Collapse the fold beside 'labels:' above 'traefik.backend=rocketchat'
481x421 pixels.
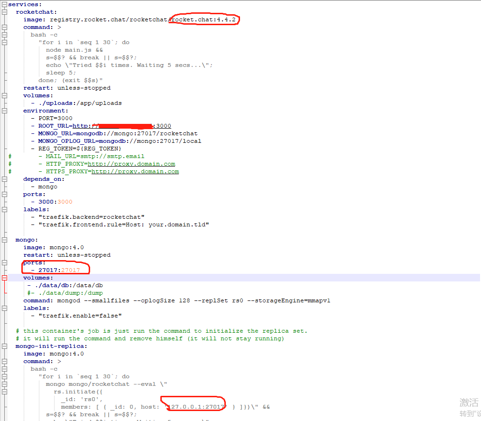[4, 210]
